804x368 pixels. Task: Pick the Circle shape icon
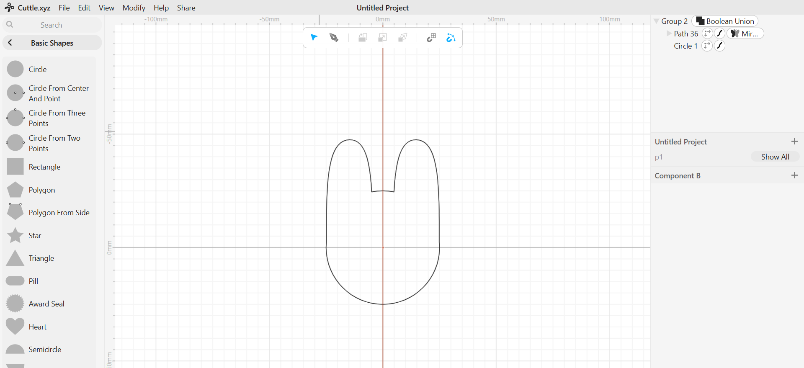click(15, 69)
